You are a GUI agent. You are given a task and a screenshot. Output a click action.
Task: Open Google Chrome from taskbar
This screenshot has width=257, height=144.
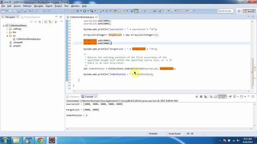click(x=40, y=140)
